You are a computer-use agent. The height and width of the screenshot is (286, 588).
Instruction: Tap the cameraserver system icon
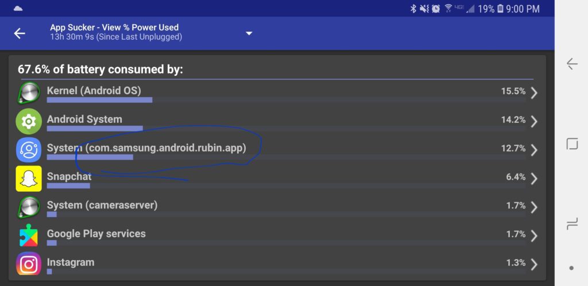click(x=29, y=207)
